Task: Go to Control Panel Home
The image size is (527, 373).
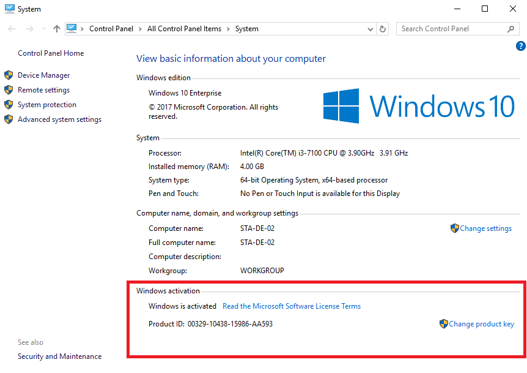Action: (51, 53)
